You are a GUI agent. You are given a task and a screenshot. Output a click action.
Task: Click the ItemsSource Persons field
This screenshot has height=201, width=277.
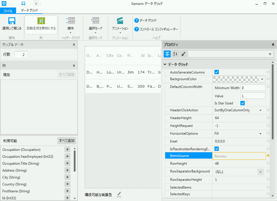tap(239, 156)
